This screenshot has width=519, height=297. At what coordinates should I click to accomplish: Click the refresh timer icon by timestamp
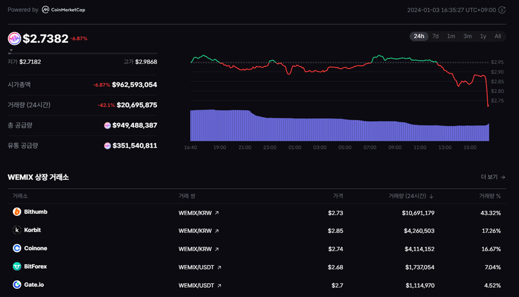point(502,10)
